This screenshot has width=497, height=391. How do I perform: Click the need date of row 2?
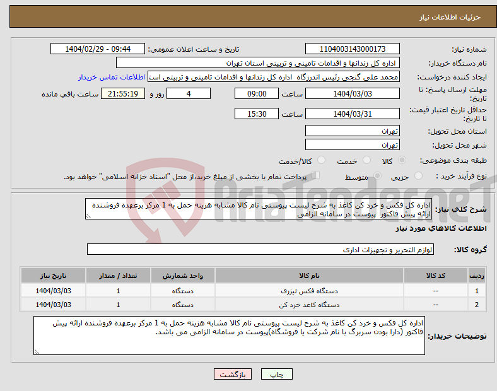coord(53,305)
